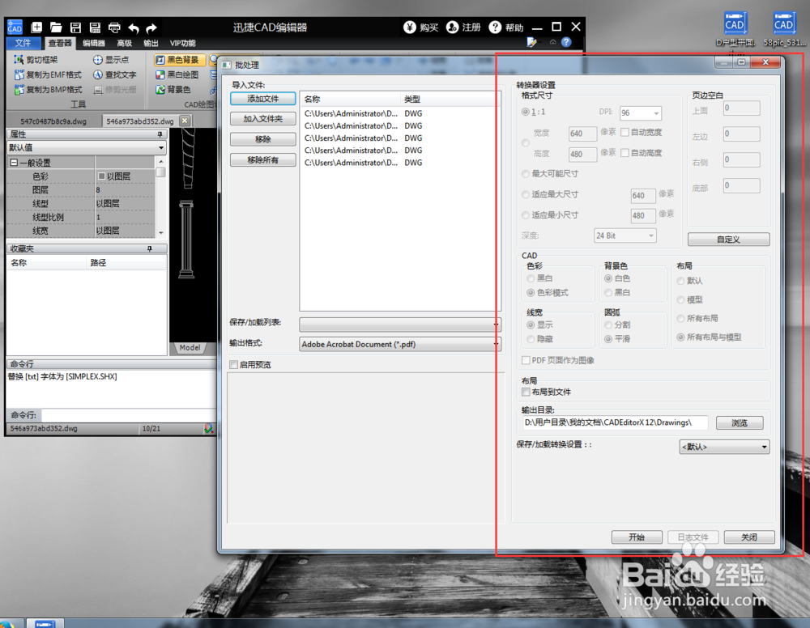The width and height of the screenshot is (810, 628).
Task: Click 复制为BMP格式 tool
Action: (48, 90)
